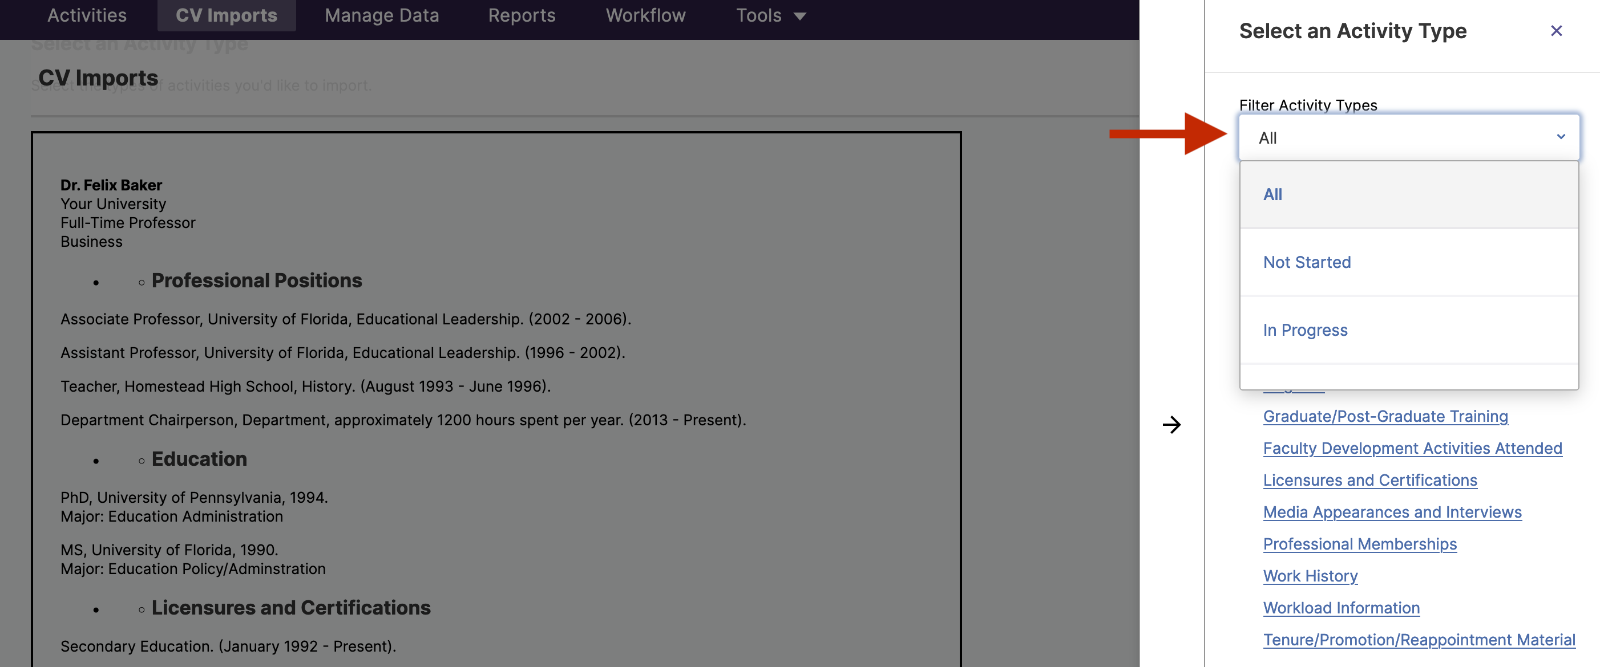Select the All filter option
Image resolution: width=1600 pixels, height=667 pixels.
click(1409, 195)
